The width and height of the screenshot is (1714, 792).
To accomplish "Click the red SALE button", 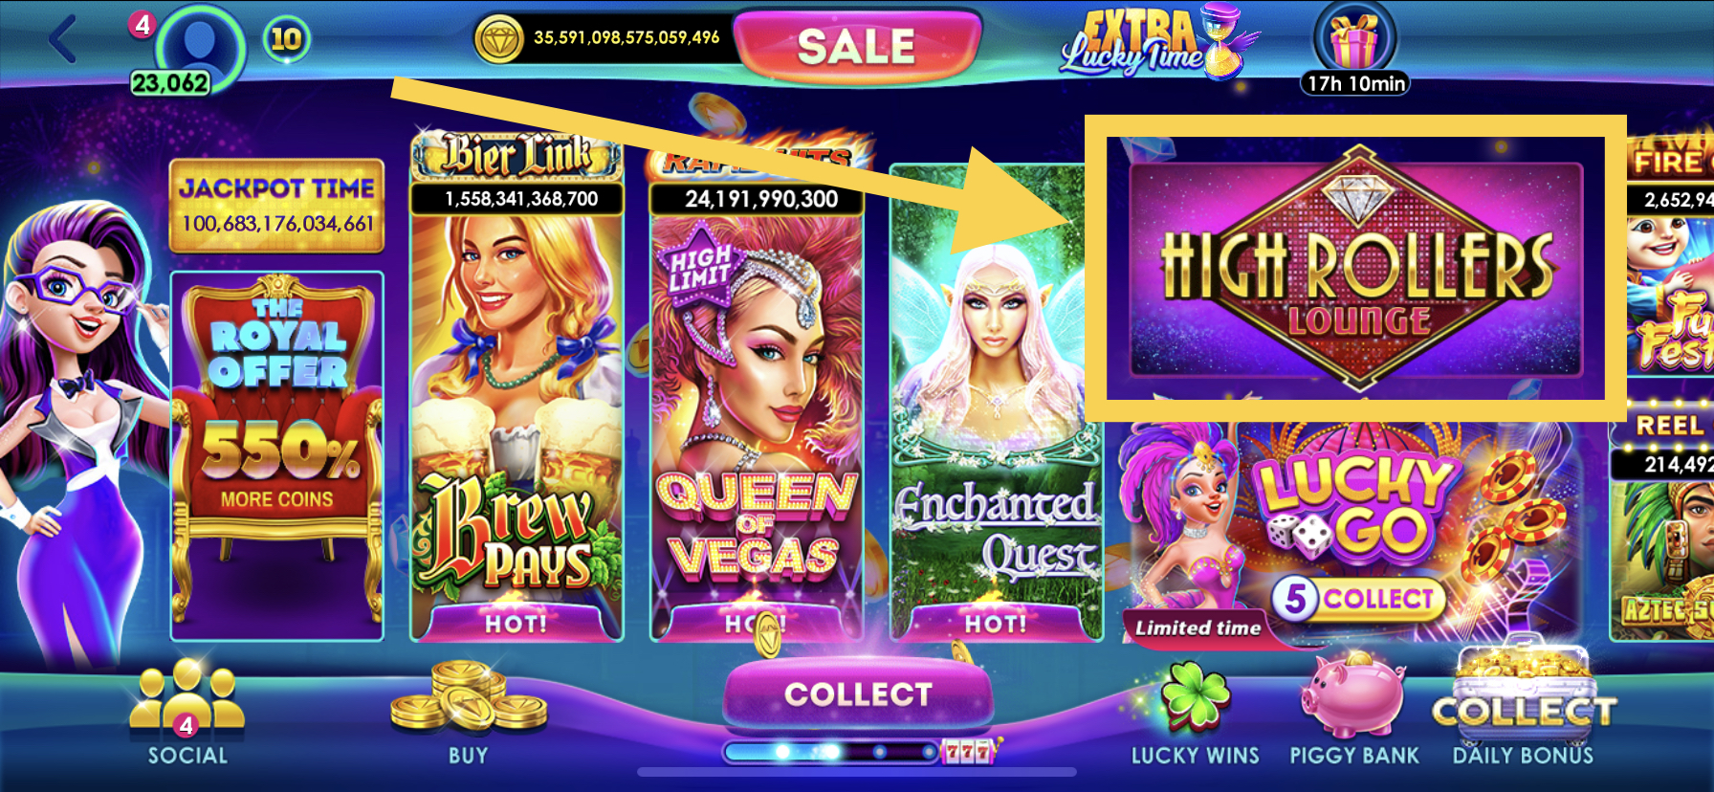I will [857, 45].
